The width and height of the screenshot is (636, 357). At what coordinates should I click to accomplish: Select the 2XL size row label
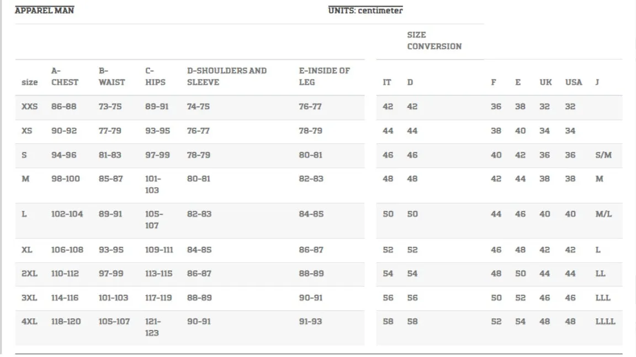pyautogui.click(x=30, y=274)
